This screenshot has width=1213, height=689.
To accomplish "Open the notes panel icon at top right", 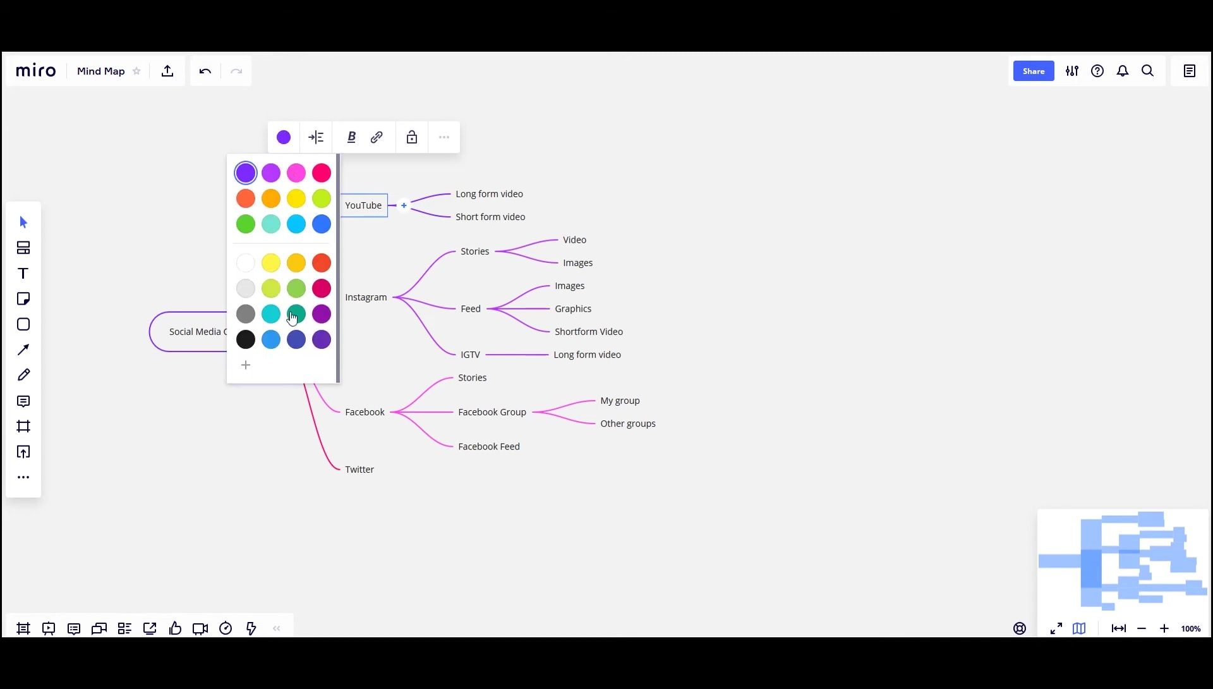I will [1190, 71].
